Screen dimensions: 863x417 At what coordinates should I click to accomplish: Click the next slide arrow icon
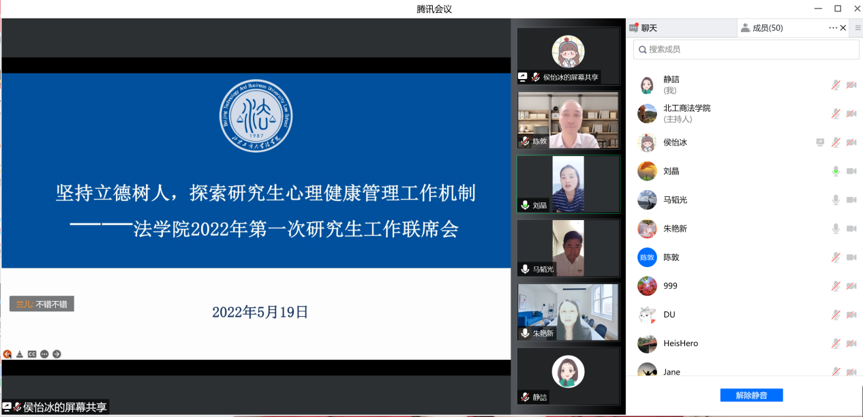[x=57, y=354]
